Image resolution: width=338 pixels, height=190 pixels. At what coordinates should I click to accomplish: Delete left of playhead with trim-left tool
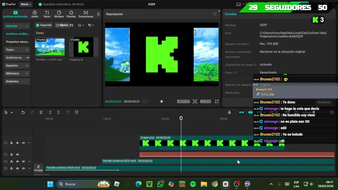(50, 112)
